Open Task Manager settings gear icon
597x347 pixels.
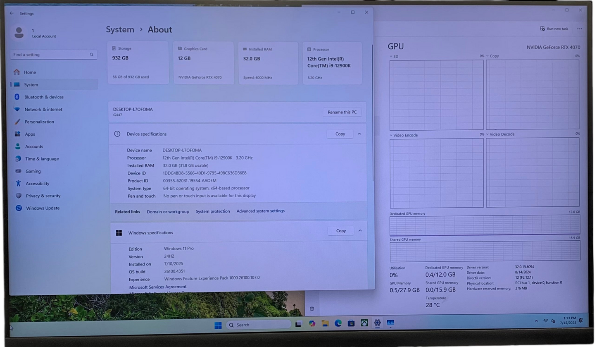[x=312, y=309]
